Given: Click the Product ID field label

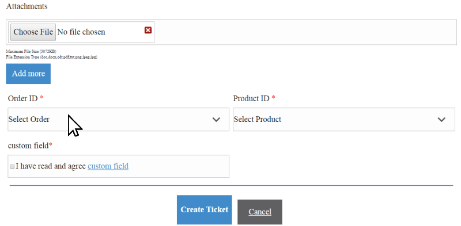Looking at the screenshot, I should 251,98.
